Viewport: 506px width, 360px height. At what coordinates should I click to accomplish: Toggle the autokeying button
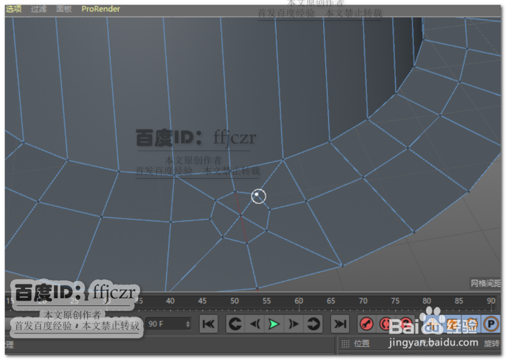(x=386, y=324)
